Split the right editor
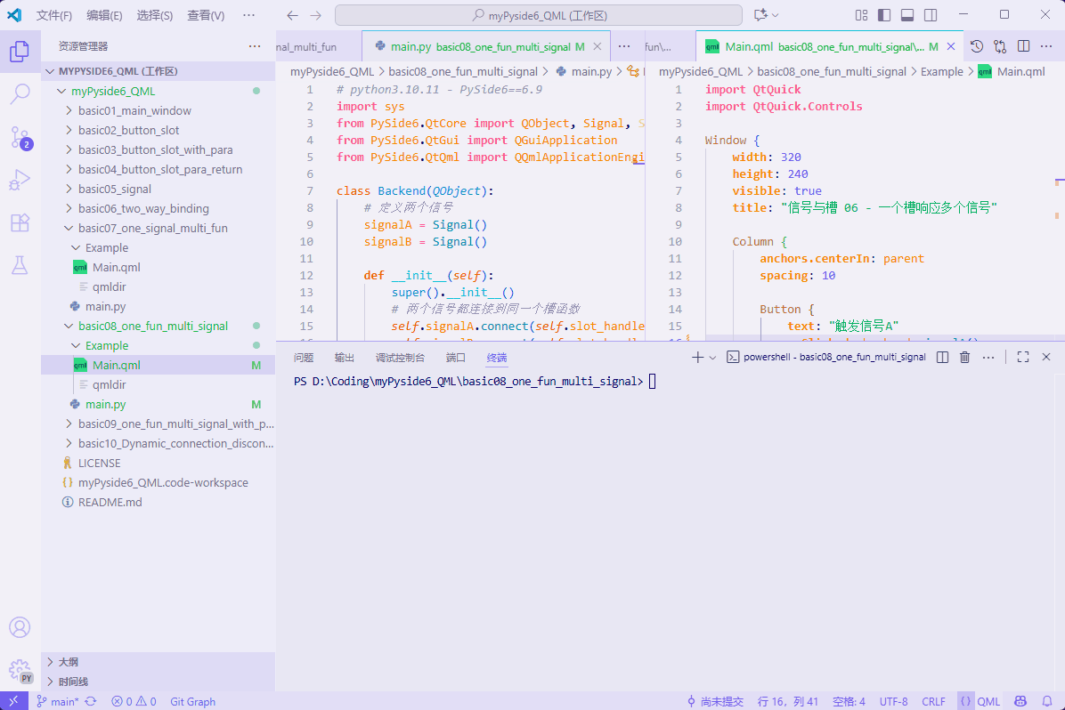This screenshot has width=1065, height=710. point(1023,46)
